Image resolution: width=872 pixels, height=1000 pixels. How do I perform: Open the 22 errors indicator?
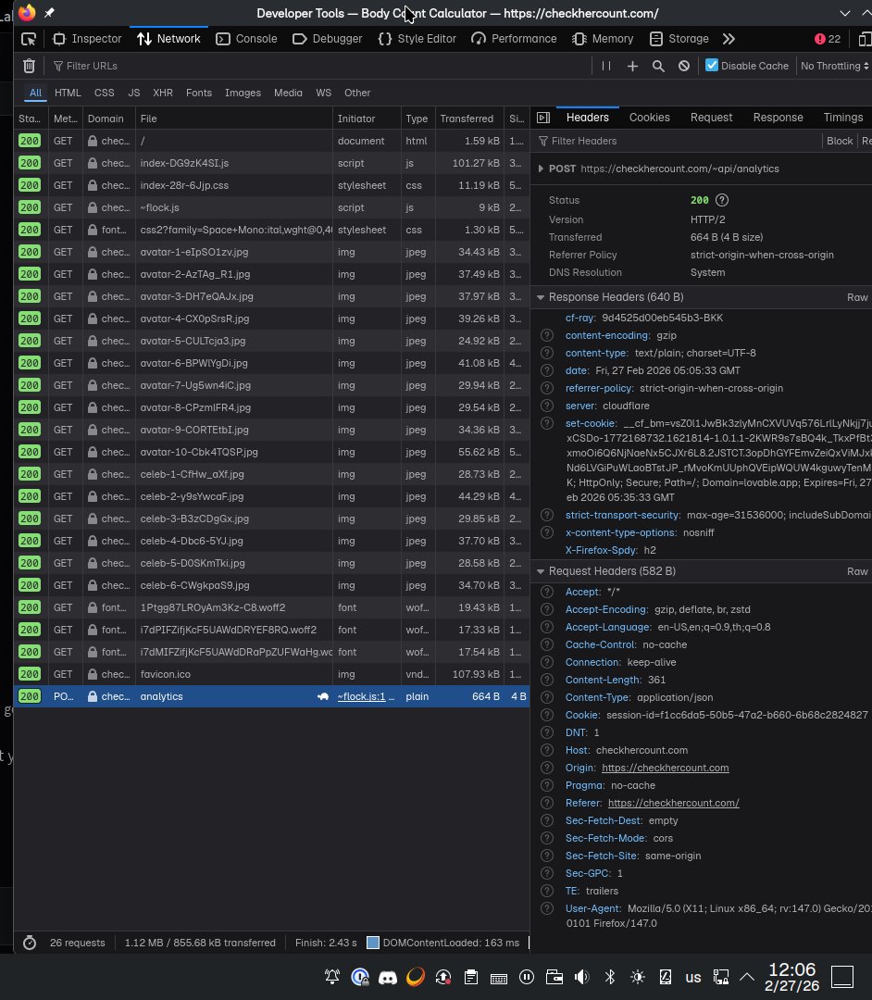click(x=828, y=39)
